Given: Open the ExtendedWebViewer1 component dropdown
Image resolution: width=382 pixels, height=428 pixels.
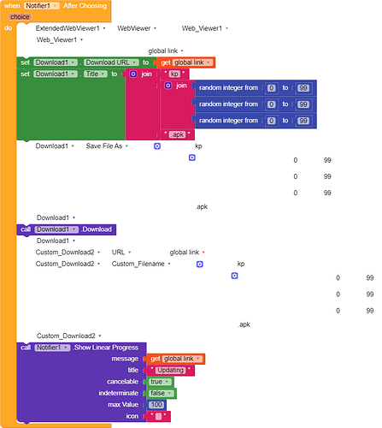Looking at the screenshot, I should [x=71, y=28].
